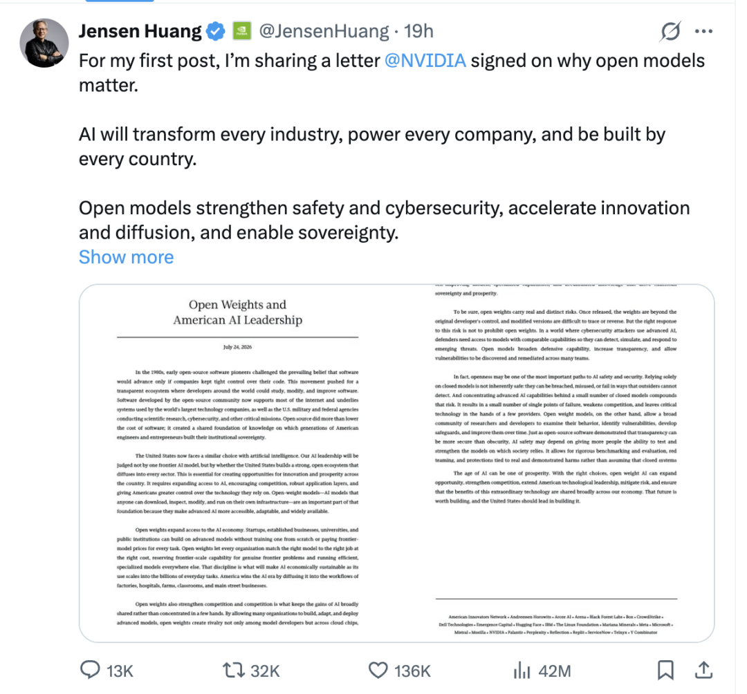Click the blue verified checkmark badge
This screenshot has height=694, width=747.
[215, 31]
